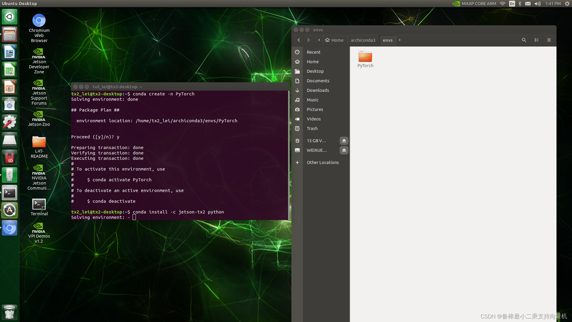572x322 pixels.
Task: Open L4T-README folder
Action: pos(39,142)
